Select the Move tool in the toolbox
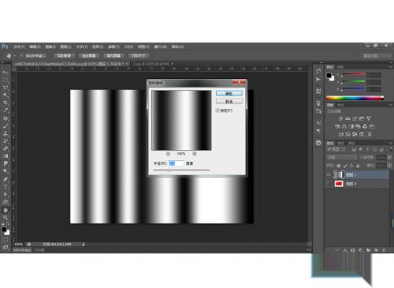The width and height of the screenshot is (394, 288). click(x=6, y=72)
